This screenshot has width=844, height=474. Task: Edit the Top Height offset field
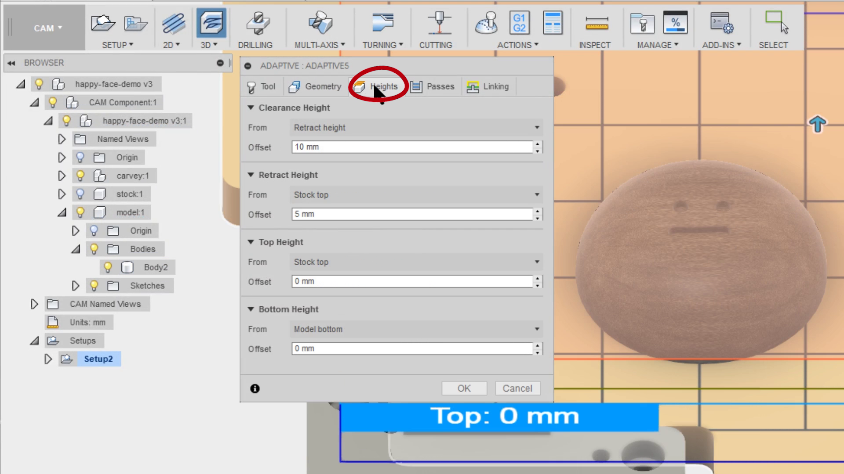[x=412, y=281]
